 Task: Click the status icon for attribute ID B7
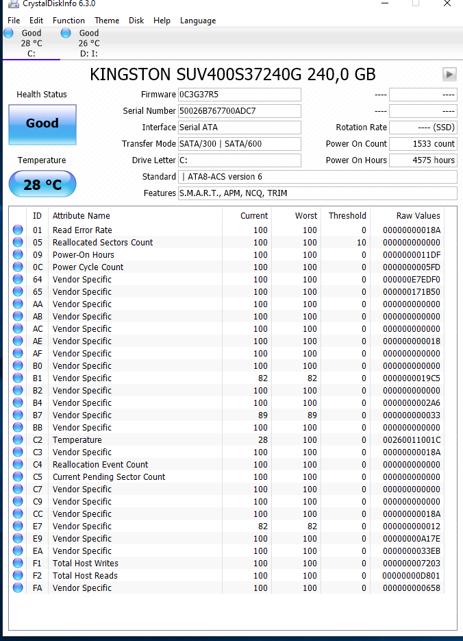tap(18, 415)
